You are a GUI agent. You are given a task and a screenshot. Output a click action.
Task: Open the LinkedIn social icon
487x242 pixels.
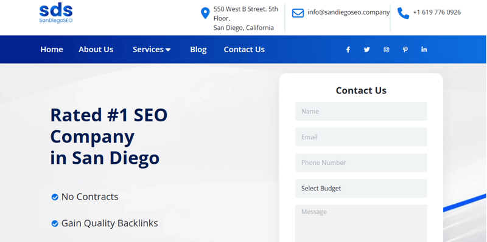(x=424, y=50)
